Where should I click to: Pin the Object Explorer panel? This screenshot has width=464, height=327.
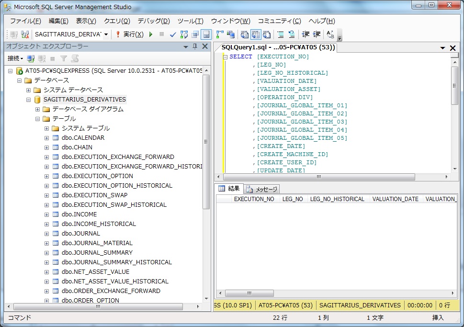point(195,46)
